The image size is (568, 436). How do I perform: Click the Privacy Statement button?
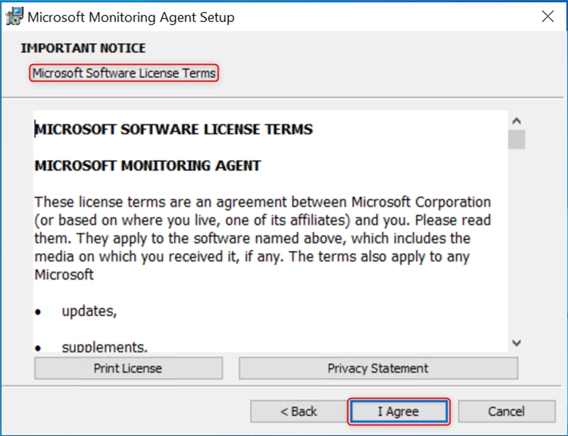coord(378,368)
